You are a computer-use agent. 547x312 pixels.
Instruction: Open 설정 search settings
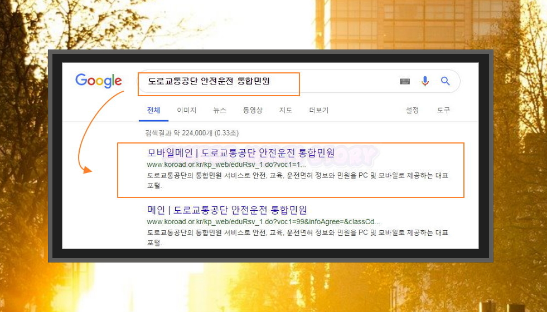412,110
